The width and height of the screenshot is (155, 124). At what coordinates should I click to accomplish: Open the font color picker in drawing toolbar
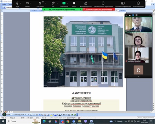tap(60, 115)
